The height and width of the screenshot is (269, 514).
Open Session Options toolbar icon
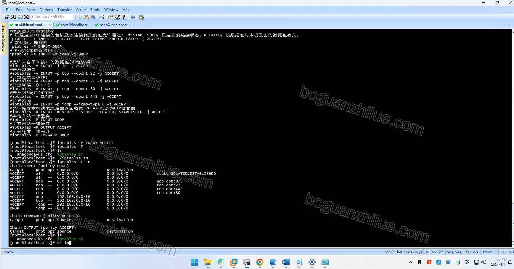(x=111, y=17)
